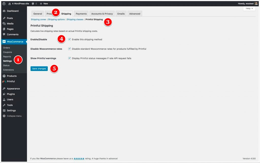Image resolution: width=260 pixels, height=163 pixels.
Task: Click the Comments sidebar icon
Action: coord(4,34)
